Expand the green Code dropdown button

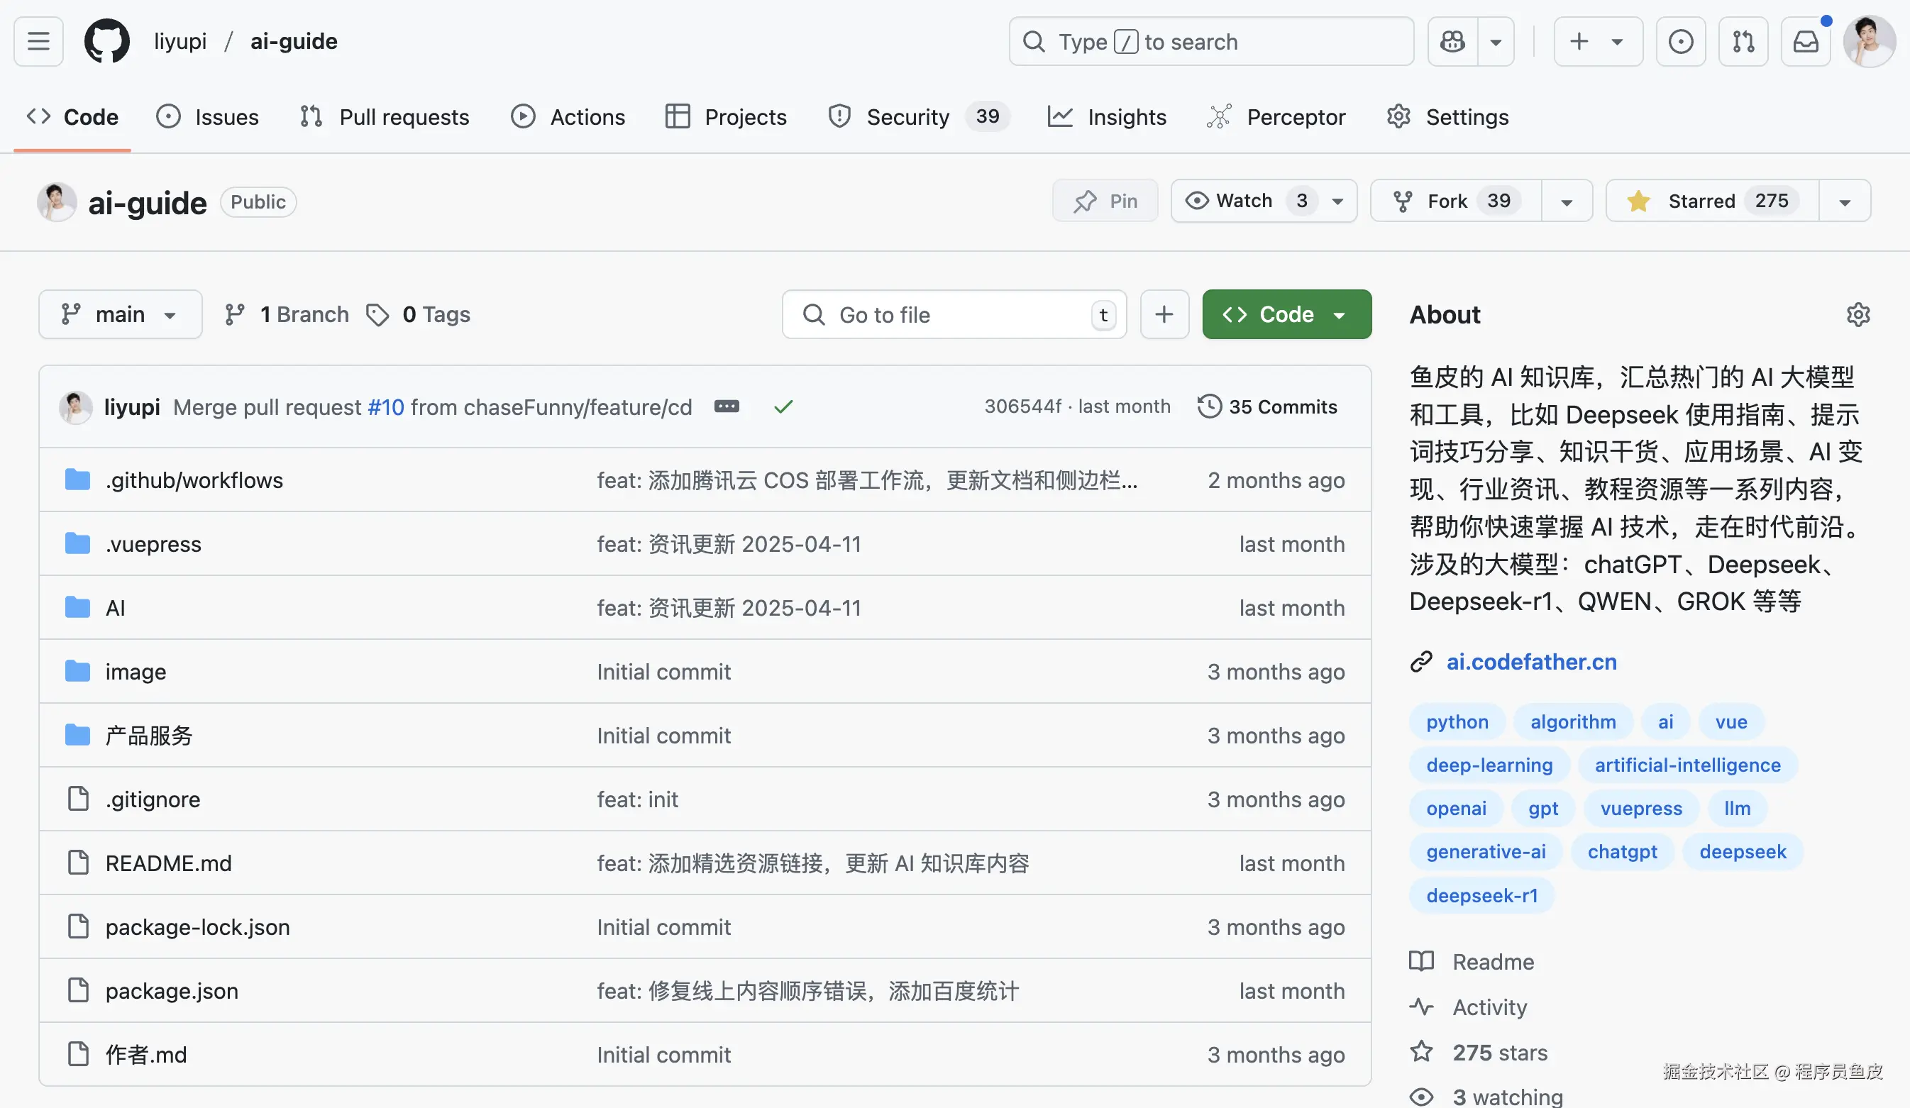point(1286,314)
